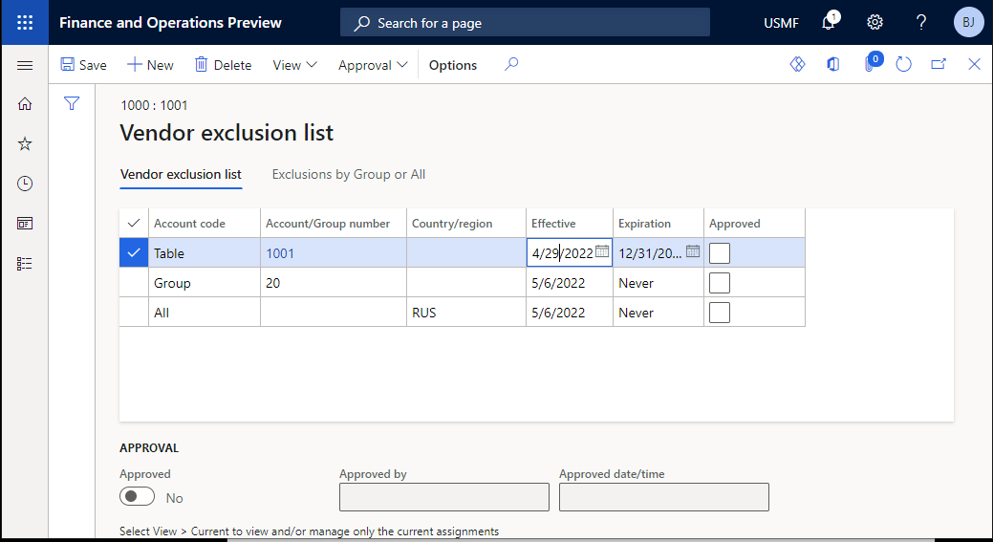Sort by Country/region column header

coord(466,224)
